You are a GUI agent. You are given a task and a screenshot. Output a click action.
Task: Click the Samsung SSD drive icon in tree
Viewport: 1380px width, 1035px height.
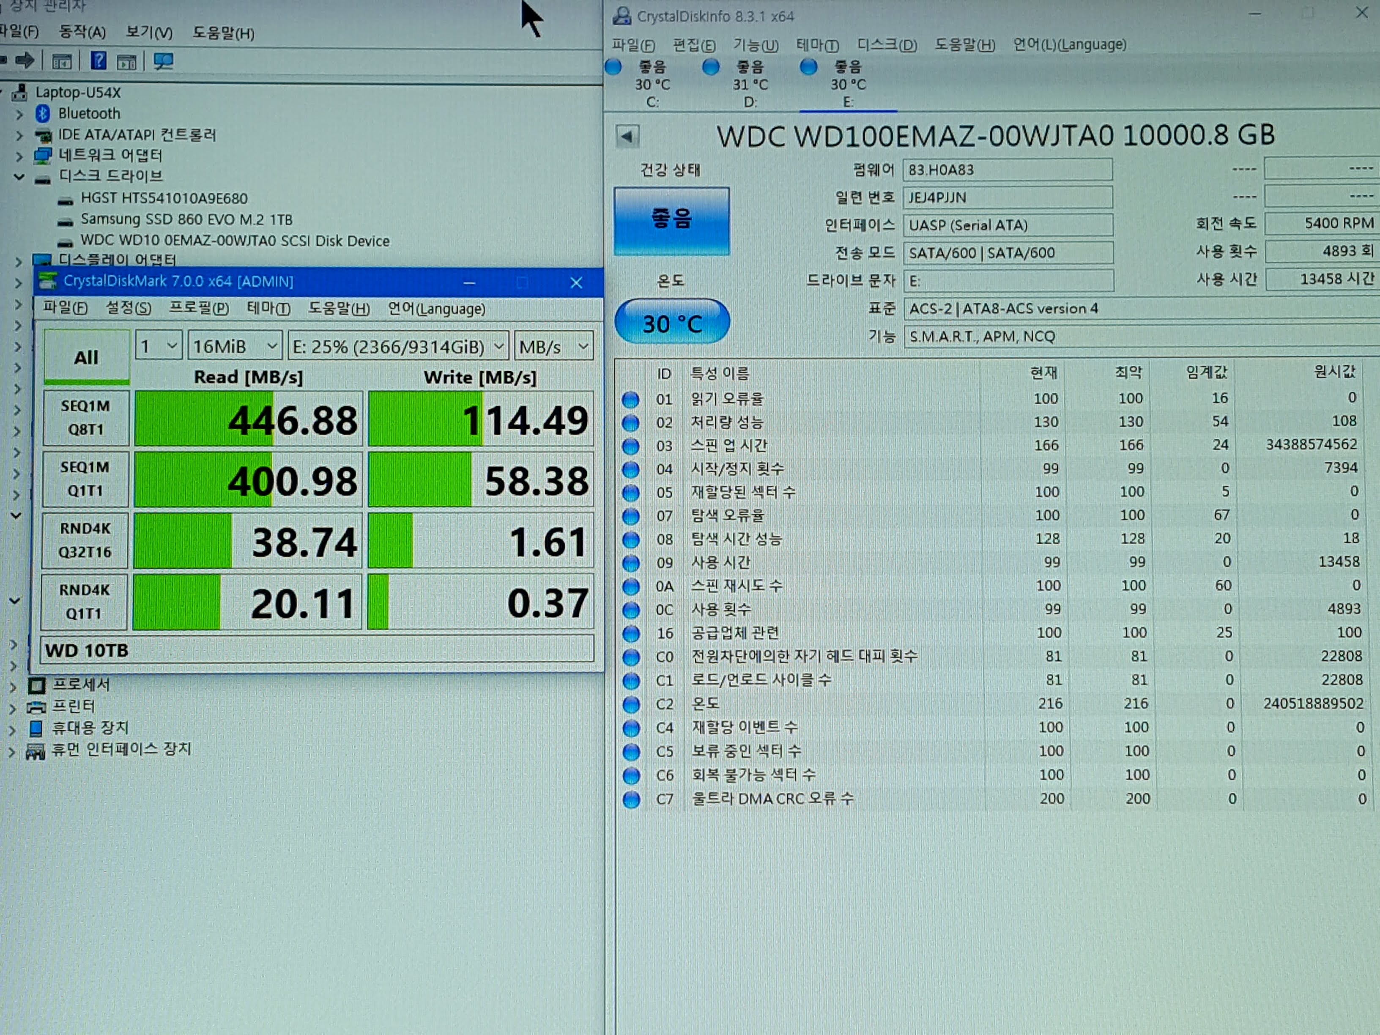(x=65, y=222)
